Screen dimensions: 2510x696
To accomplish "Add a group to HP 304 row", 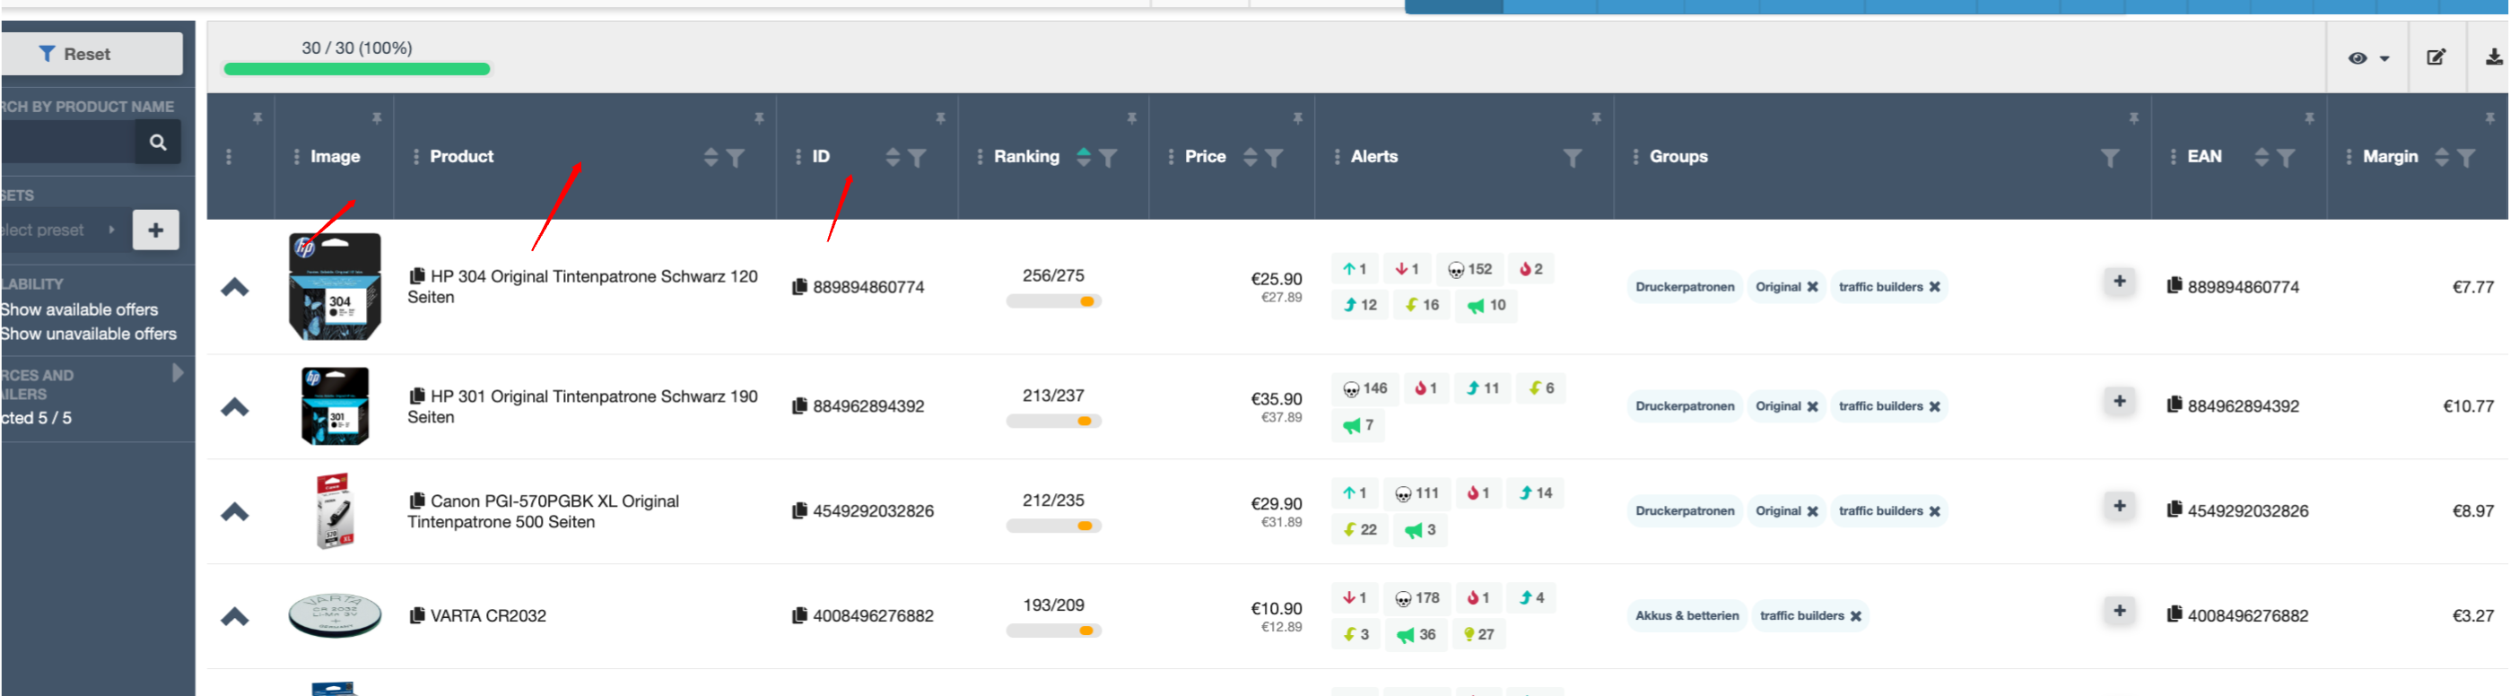I will tap(2119, 282).
